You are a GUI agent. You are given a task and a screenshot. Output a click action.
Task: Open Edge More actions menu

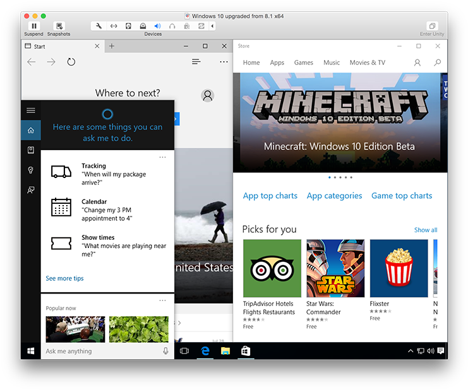click(224, 62)
